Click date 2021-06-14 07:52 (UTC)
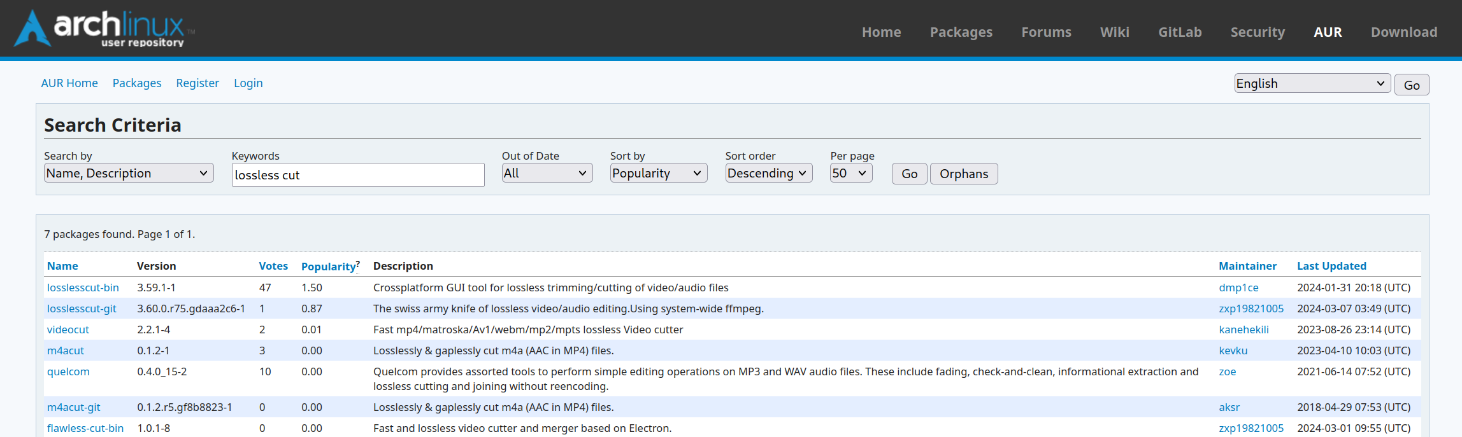1462x437 pixels. tap(1354, 371)
